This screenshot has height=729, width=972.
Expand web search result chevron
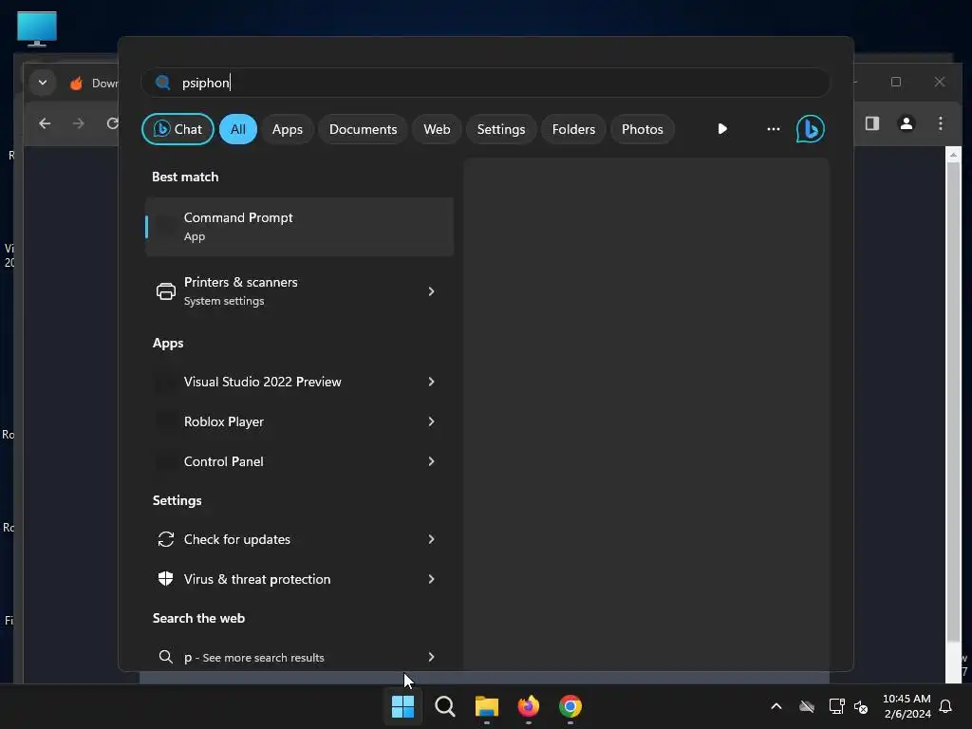point(432,657)
